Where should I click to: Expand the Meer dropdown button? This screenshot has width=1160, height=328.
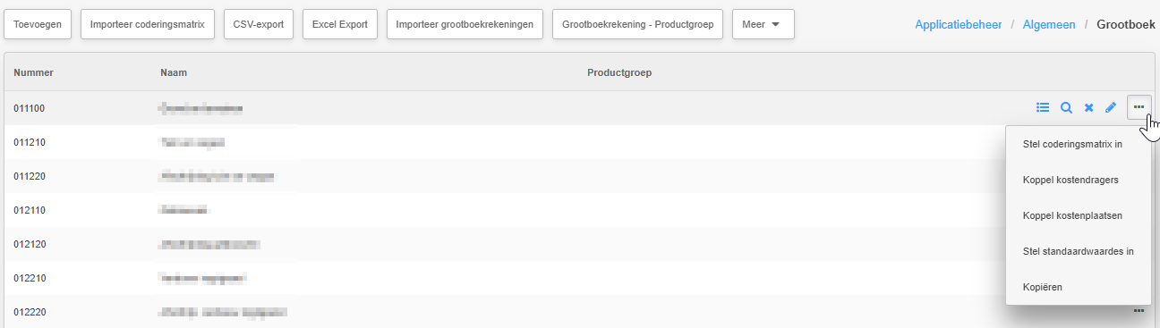coord(763,25)
